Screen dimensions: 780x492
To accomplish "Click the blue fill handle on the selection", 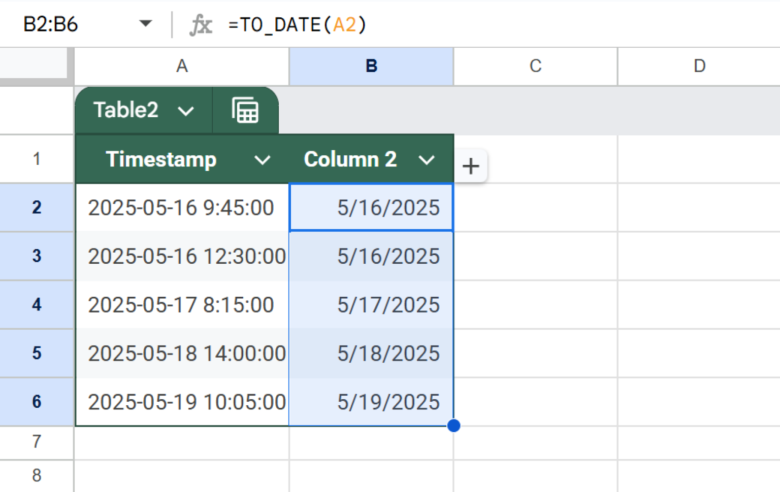I will pos(453,426).
